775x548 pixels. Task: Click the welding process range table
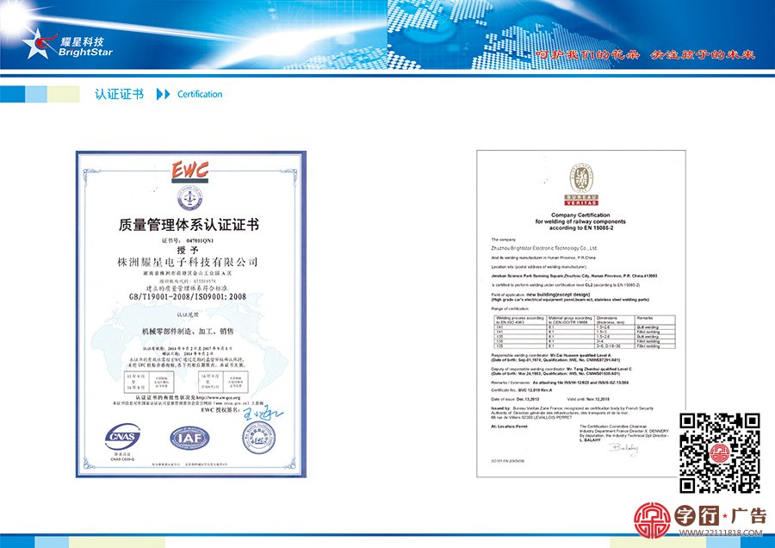tap(585, 332)
